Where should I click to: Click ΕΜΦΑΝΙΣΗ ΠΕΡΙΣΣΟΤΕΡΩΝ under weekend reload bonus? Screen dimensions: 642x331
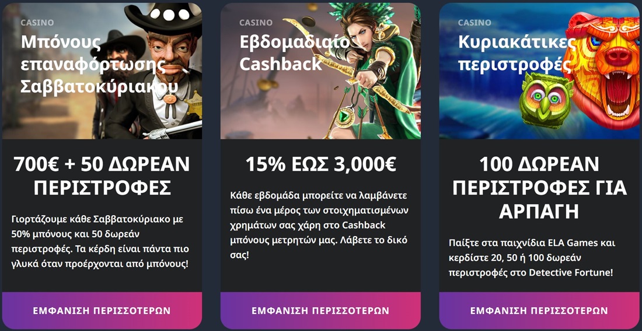click(102, 311)
